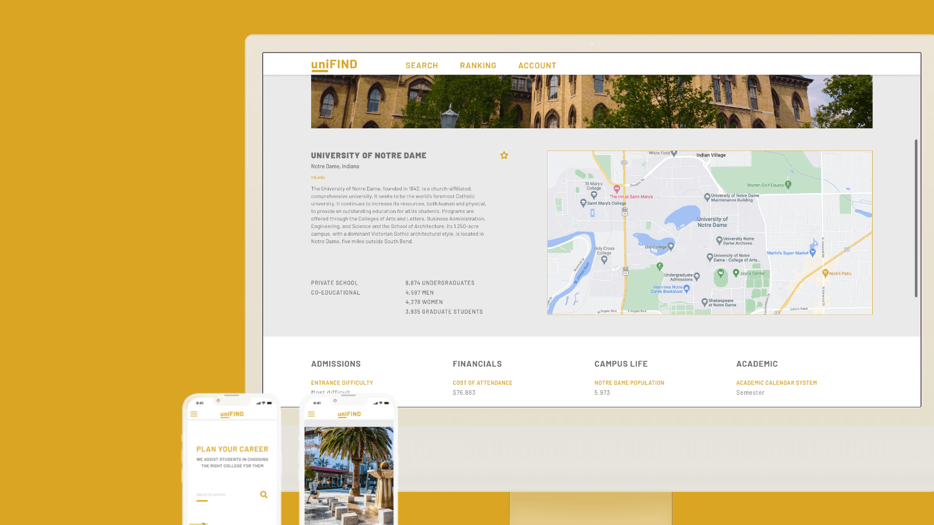The width and height of the screenshot is (934, 525).
Task: Open the RANKING nav item
Action: (478, 65)
